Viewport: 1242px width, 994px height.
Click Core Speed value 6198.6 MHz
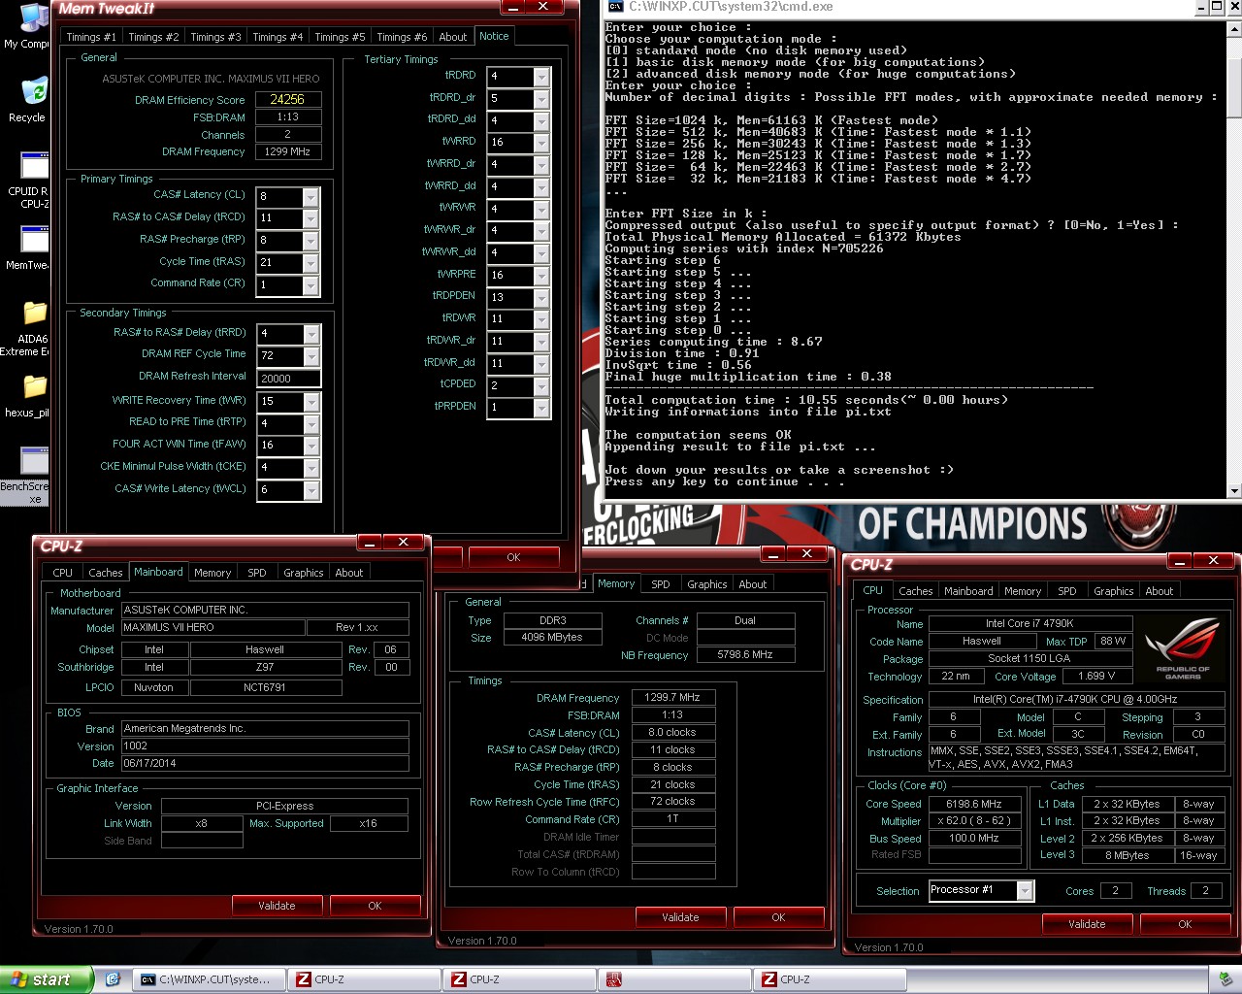(974, 804)
